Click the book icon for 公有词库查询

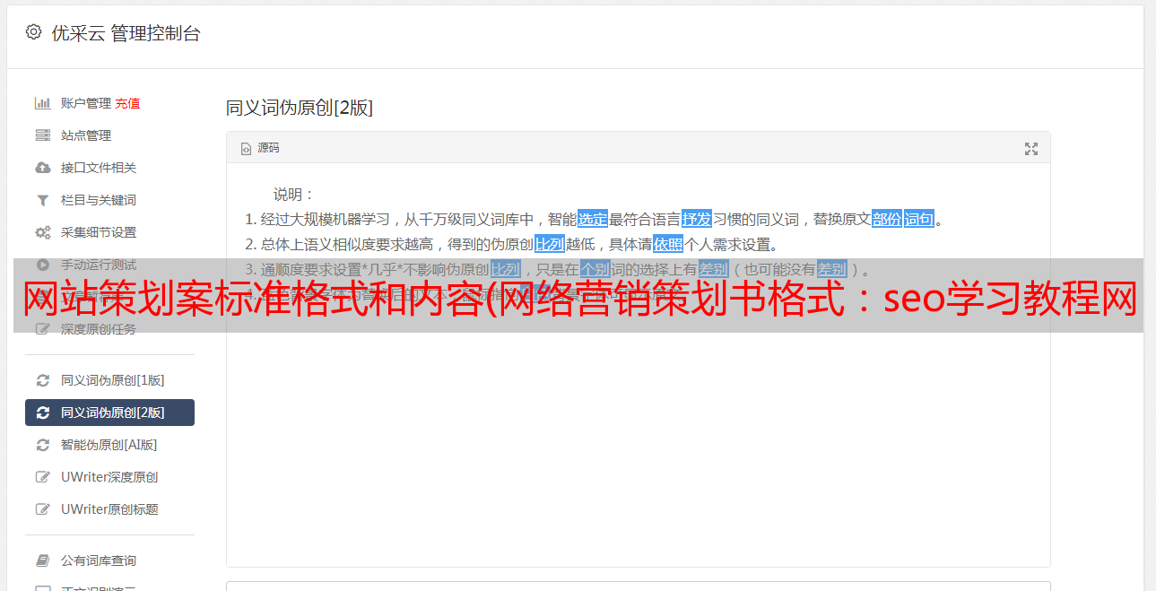click(x=42, y=561)
